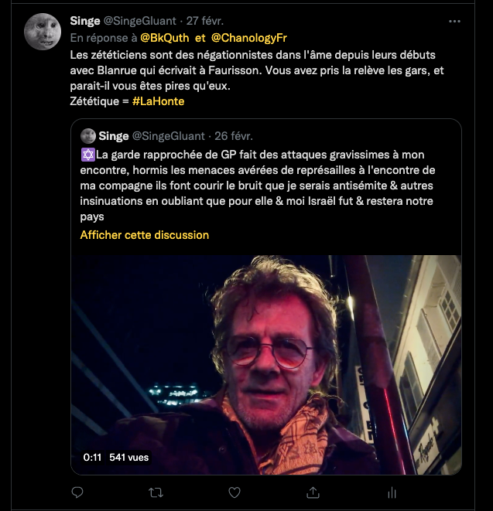493x511 pixels.
Task: Open the #LaHonte hashtag
Action: [158, 100]
